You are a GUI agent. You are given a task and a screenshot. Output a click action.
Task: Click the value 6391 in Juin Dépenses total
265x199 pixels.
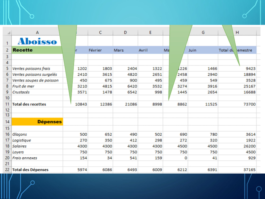click(x=212, y=170)
